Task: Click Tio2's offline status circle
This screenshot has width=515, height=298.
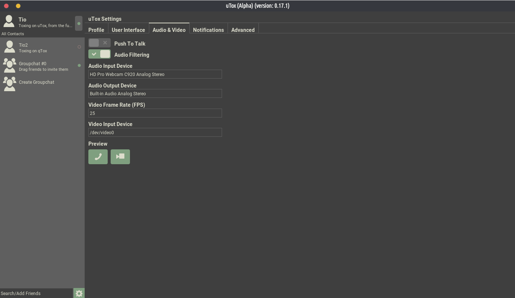Action: [x=79, y=47]
